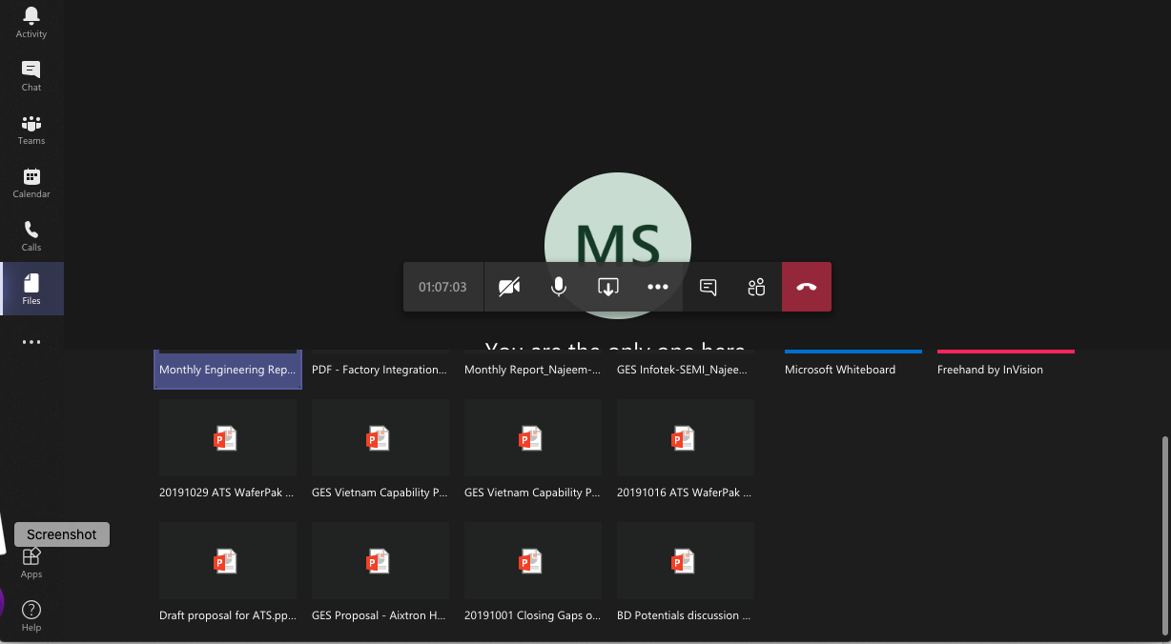Open the share content icon in call controls

click(x=607, y=287)
